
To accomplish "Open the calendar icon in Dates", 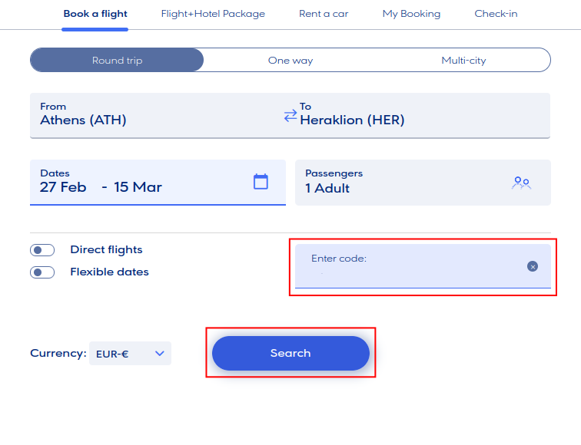I will pos(261,181).
